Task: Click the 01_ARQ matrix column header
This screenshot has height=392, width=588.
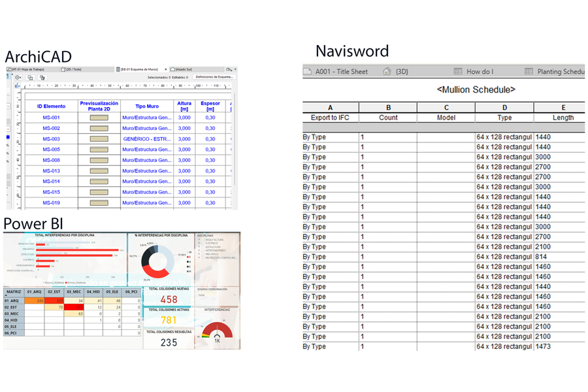Action: click(34, 292)
